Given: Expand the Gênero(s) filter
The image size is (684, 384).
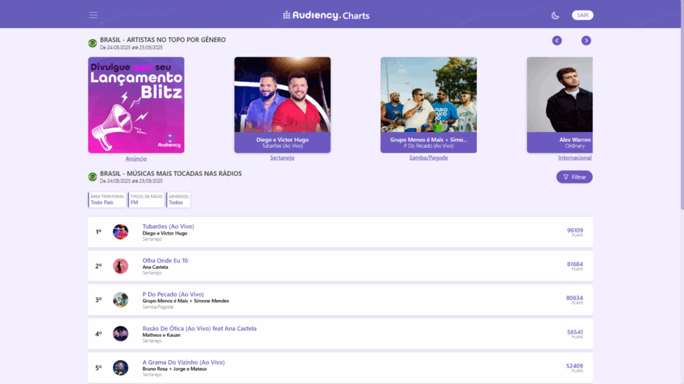Looking at the screenshot, I should click(x=178, y=199).
